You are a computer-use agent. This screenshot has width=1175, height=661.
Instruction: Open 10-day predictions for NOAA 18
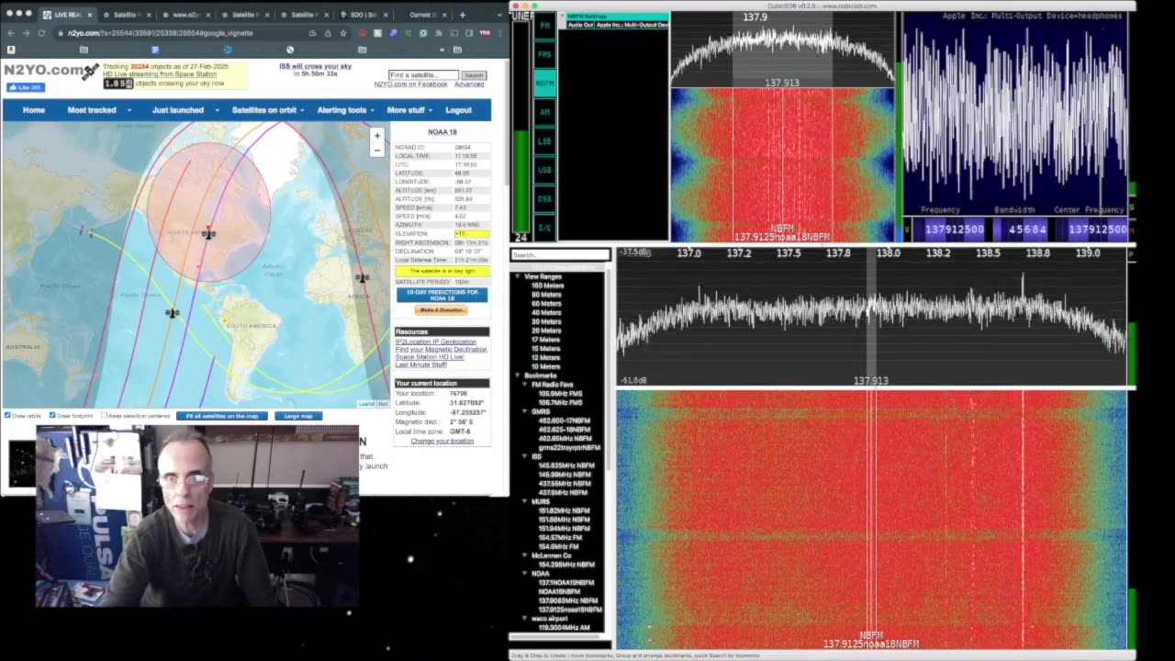coord(442,295)
